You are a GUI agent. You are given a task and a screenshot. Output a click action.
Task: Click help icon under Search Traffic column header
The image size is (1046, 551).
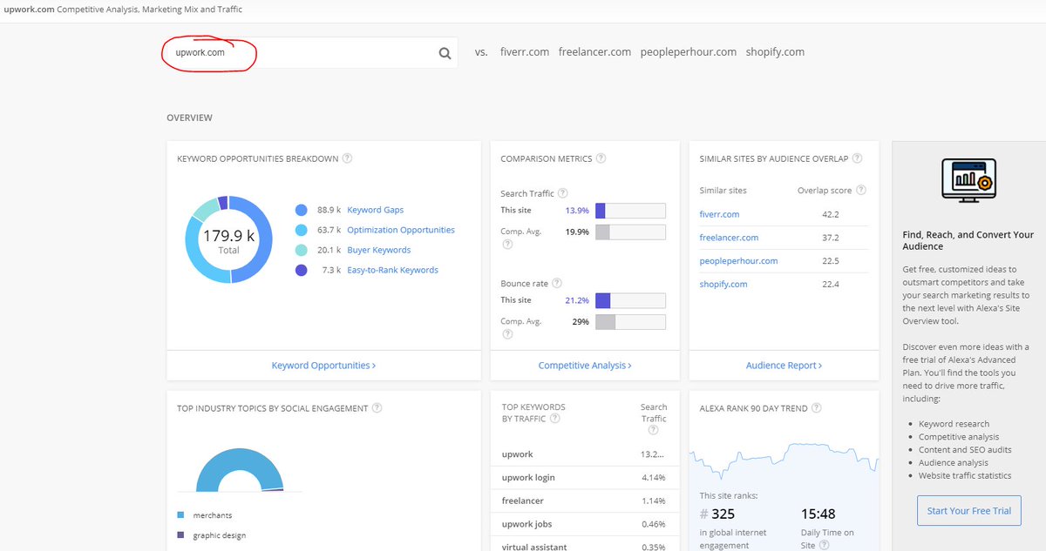click(x=653, y=430)
